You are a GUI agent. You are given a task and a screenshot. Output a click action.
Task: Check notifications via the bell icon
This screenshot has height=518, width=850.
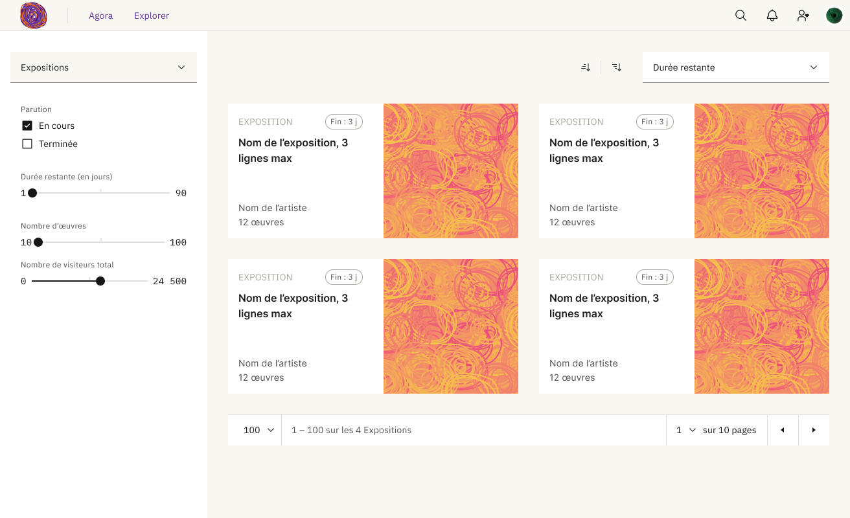click(772, 15)
